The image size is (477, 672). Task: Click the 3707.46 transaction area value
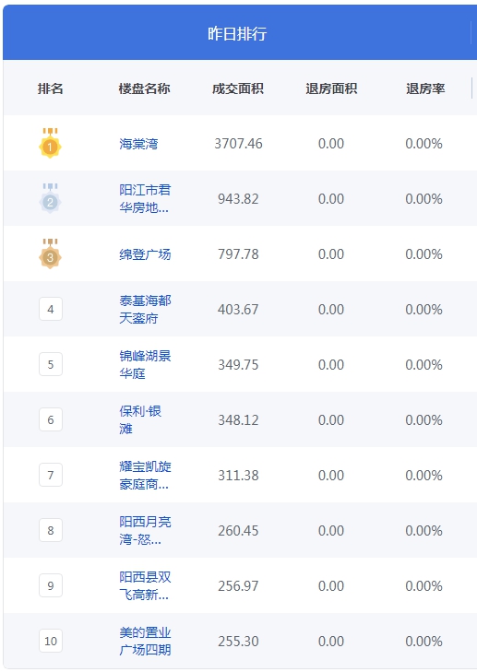coord(238,144)
